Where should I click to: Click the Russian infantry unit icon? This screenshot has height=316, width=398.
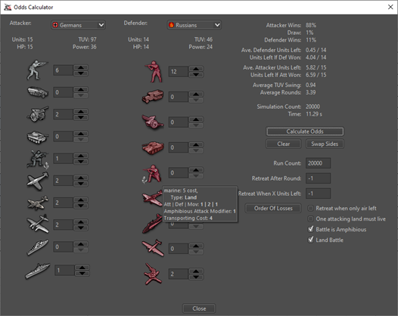point(154,72)
